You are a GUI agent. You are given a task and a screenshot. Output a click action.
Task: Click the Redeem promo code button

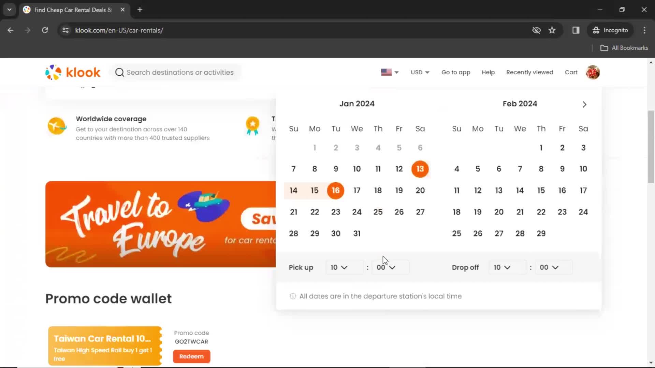click(192, 356)
